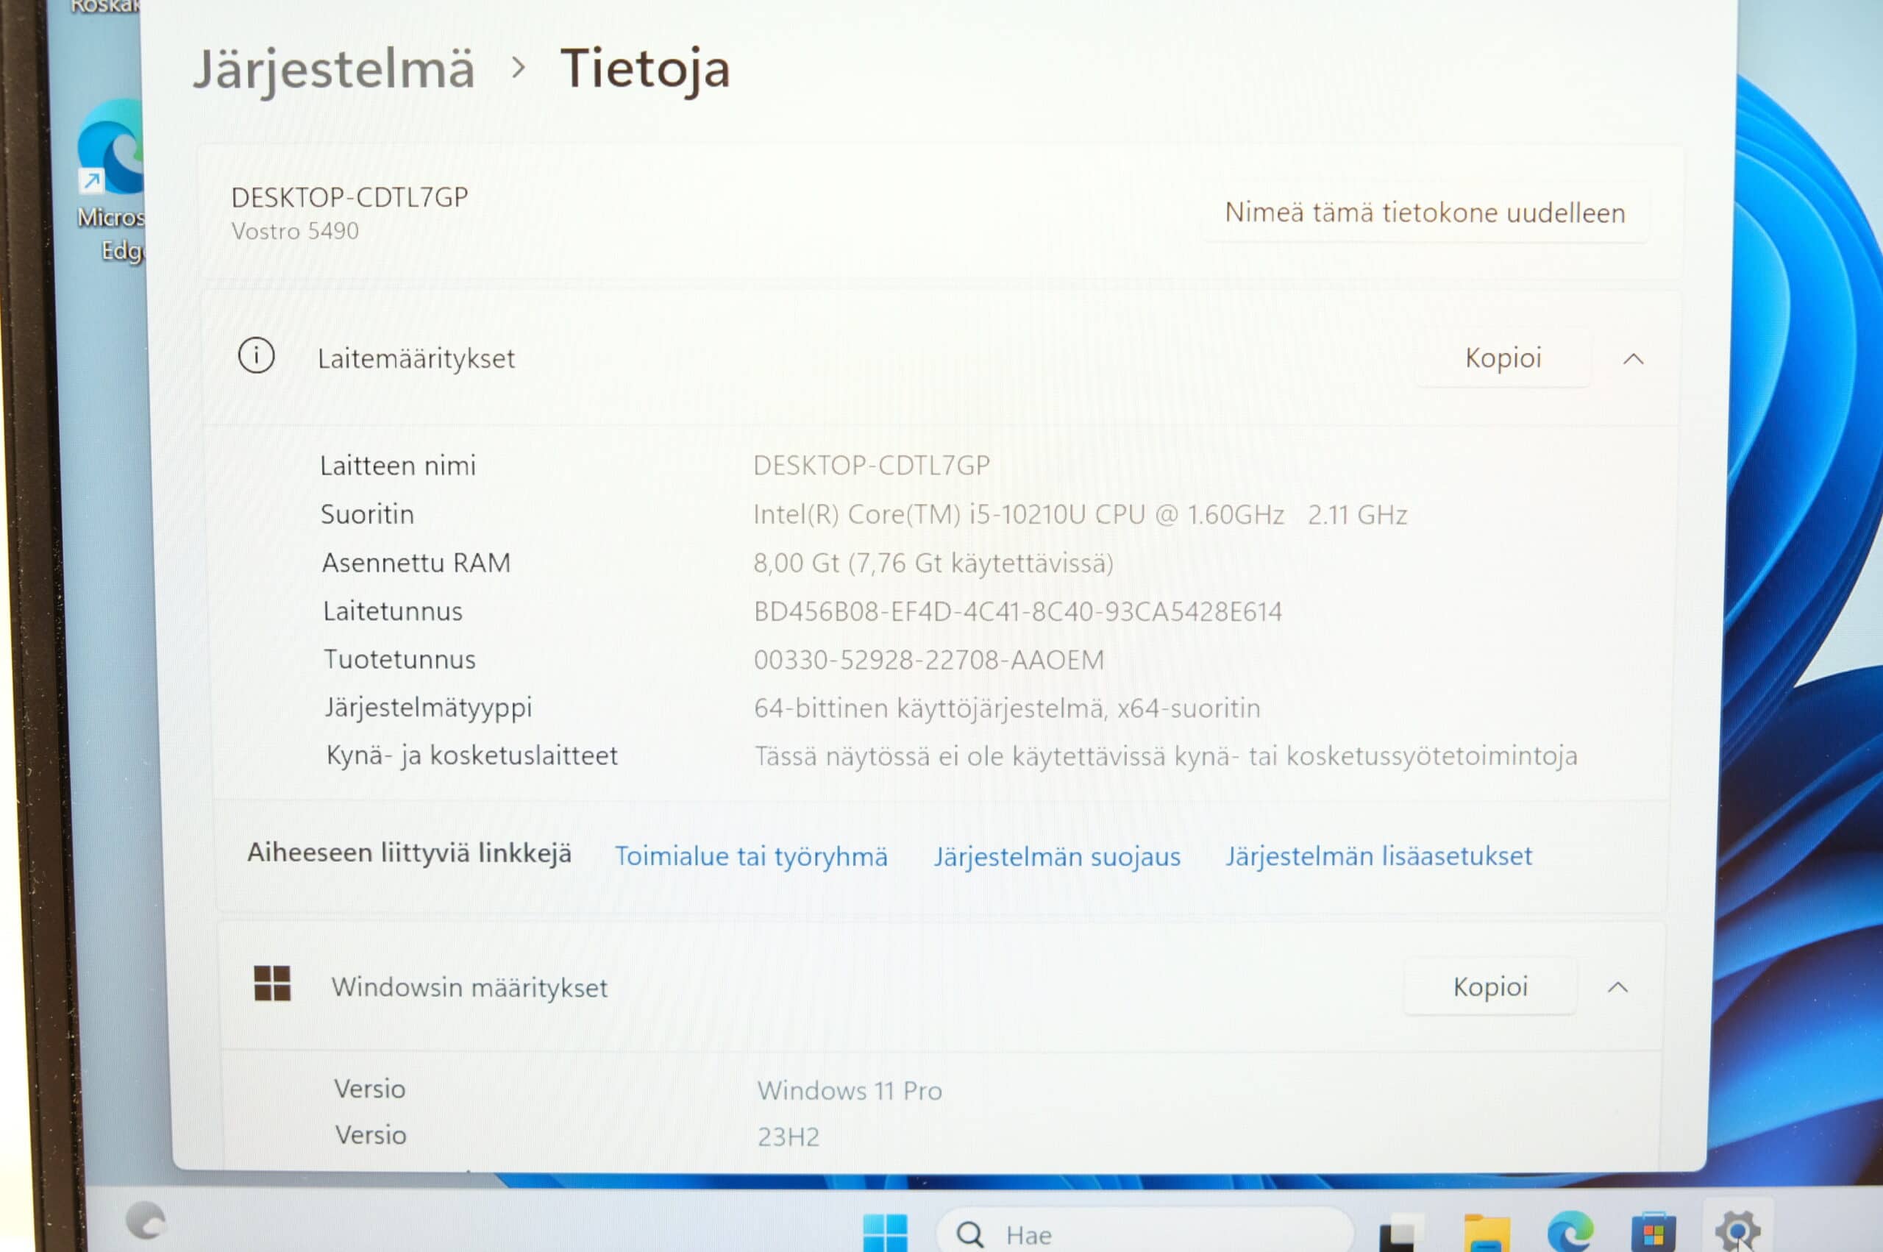
Task: Click the Intel Core i5-10210U processor value
Action: 1080,514
